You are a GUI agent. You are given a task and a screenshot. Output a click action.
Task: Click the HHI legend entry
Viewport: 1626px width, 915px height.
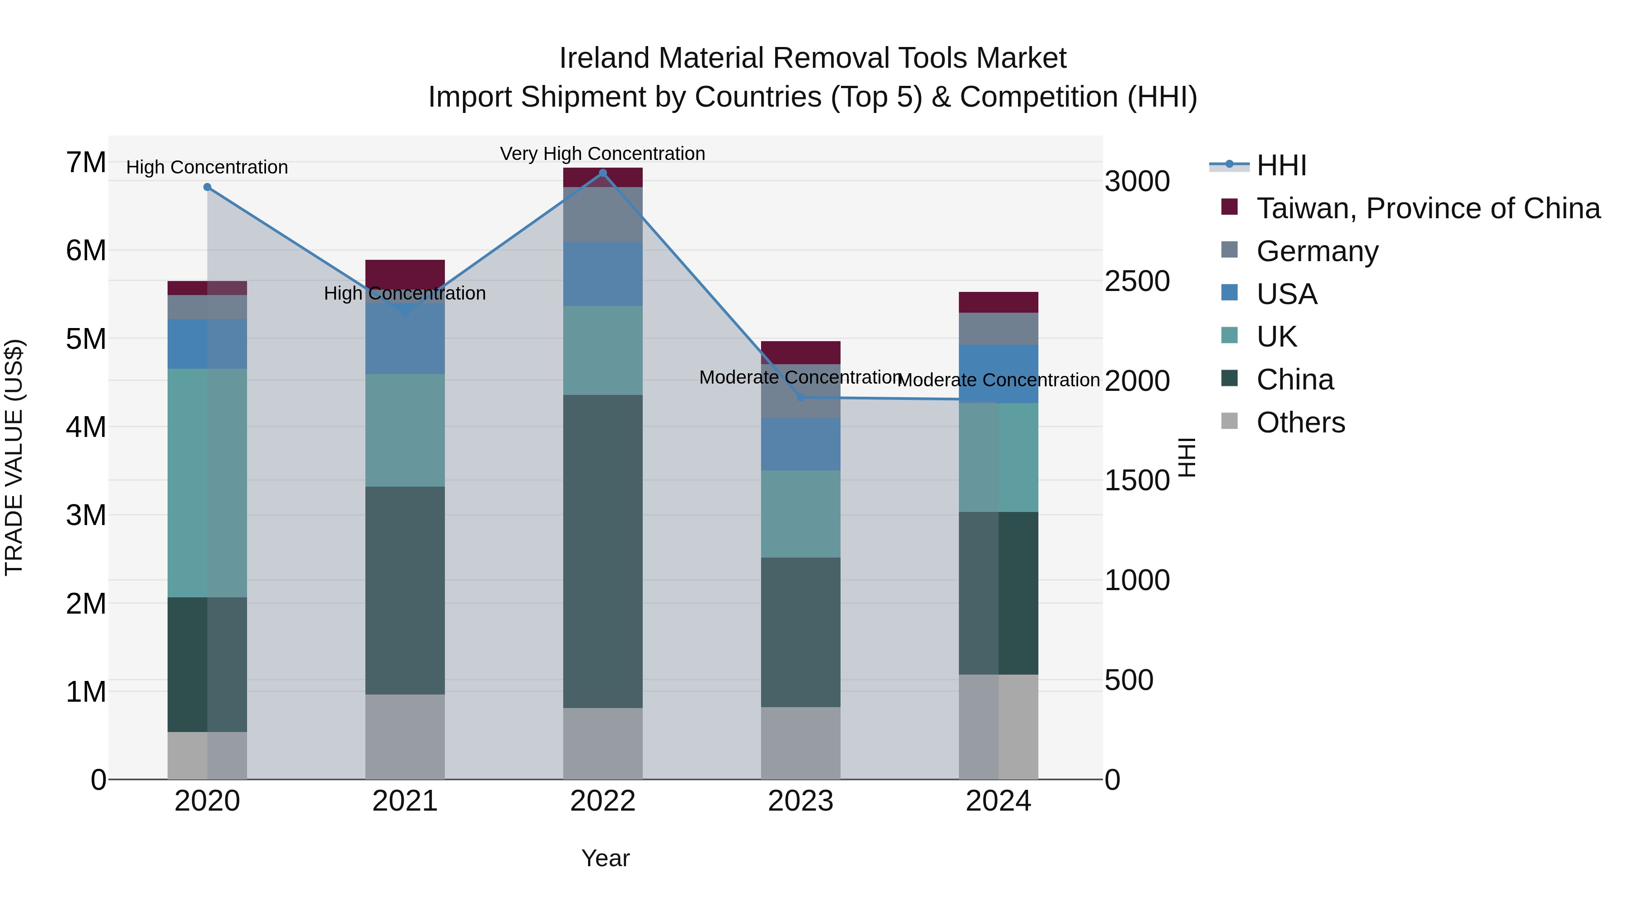click(1257, 165)
